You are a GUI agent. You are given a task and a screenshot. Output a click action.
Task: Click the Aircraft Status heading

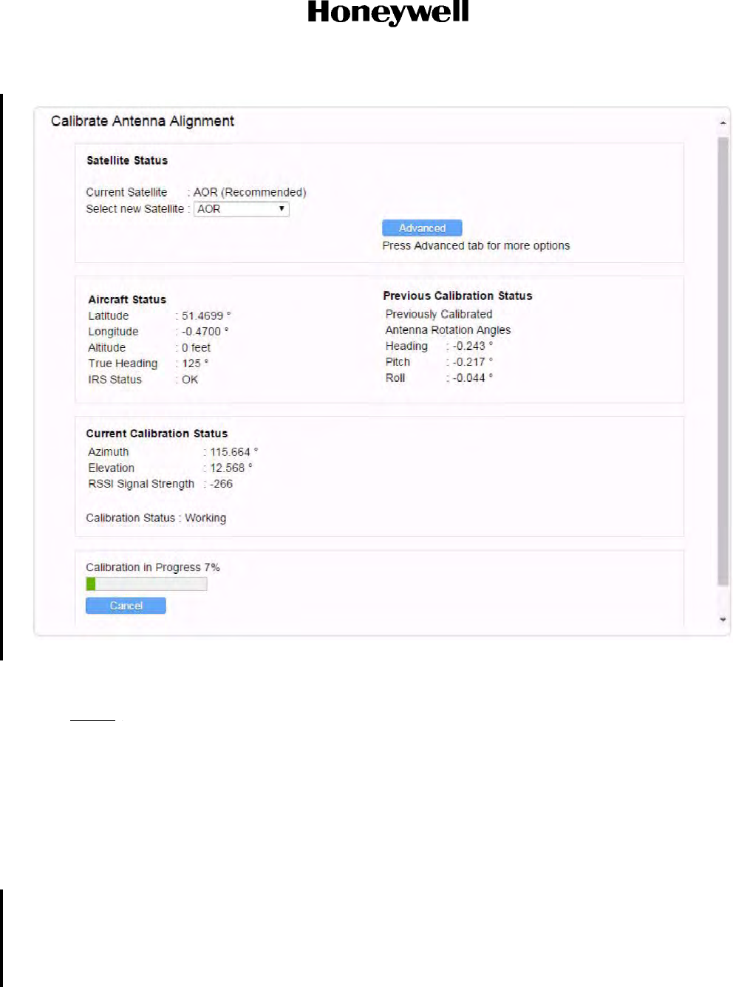point(127,299)
